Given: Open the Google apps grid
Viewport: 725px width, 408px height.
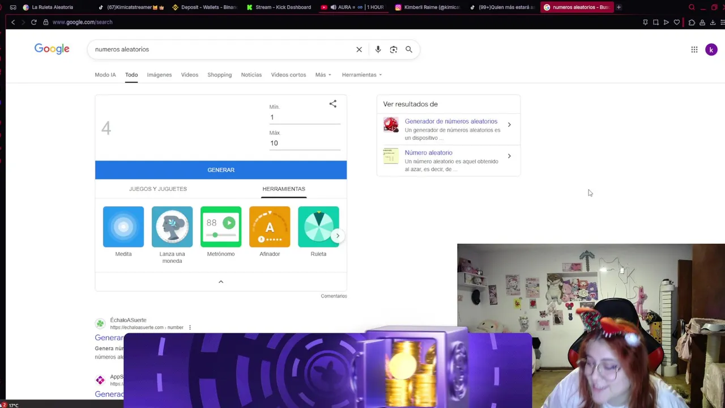Looking at the screenshot, I should [x=694, y=49].
